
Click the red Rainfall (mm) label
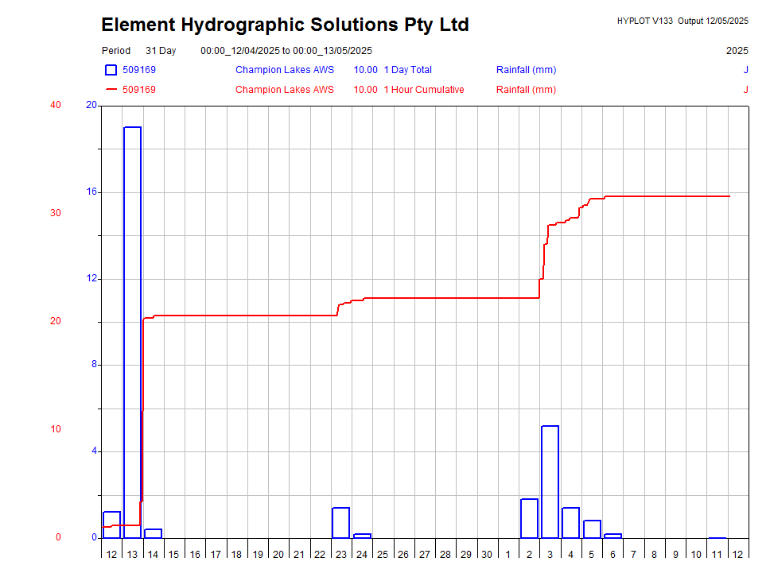pos(526,89)
